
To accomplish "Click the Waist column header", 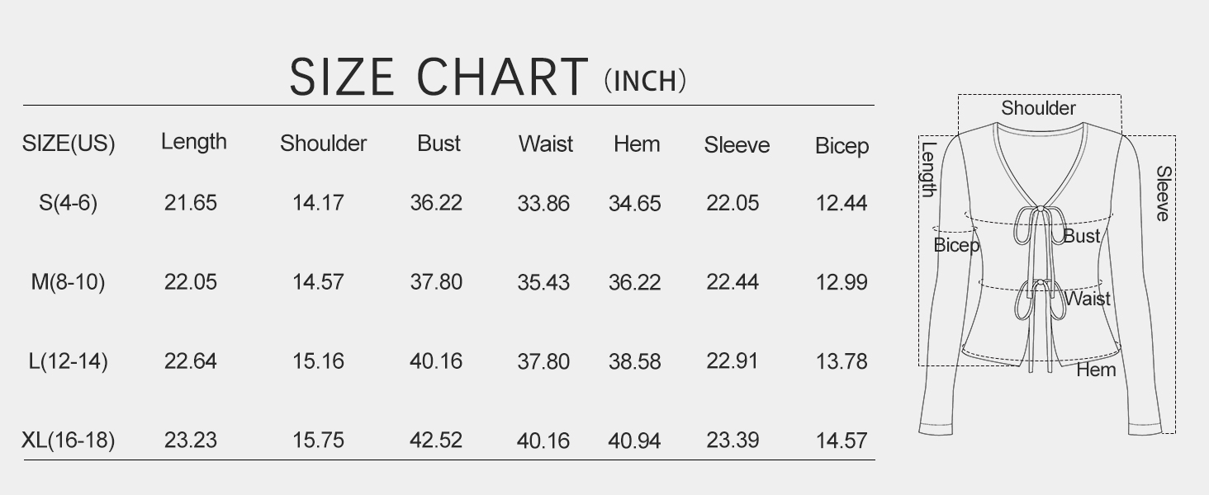I will 546,144.
